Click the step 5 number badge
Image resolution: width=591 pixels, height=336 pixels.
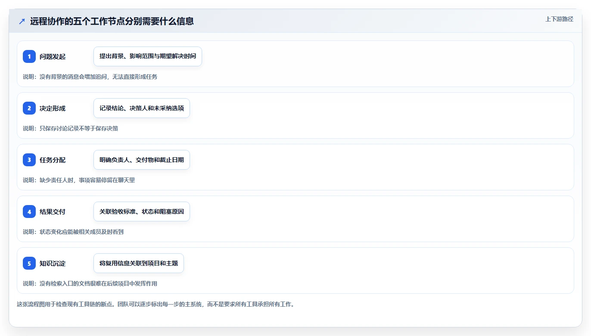click(29, 263)
